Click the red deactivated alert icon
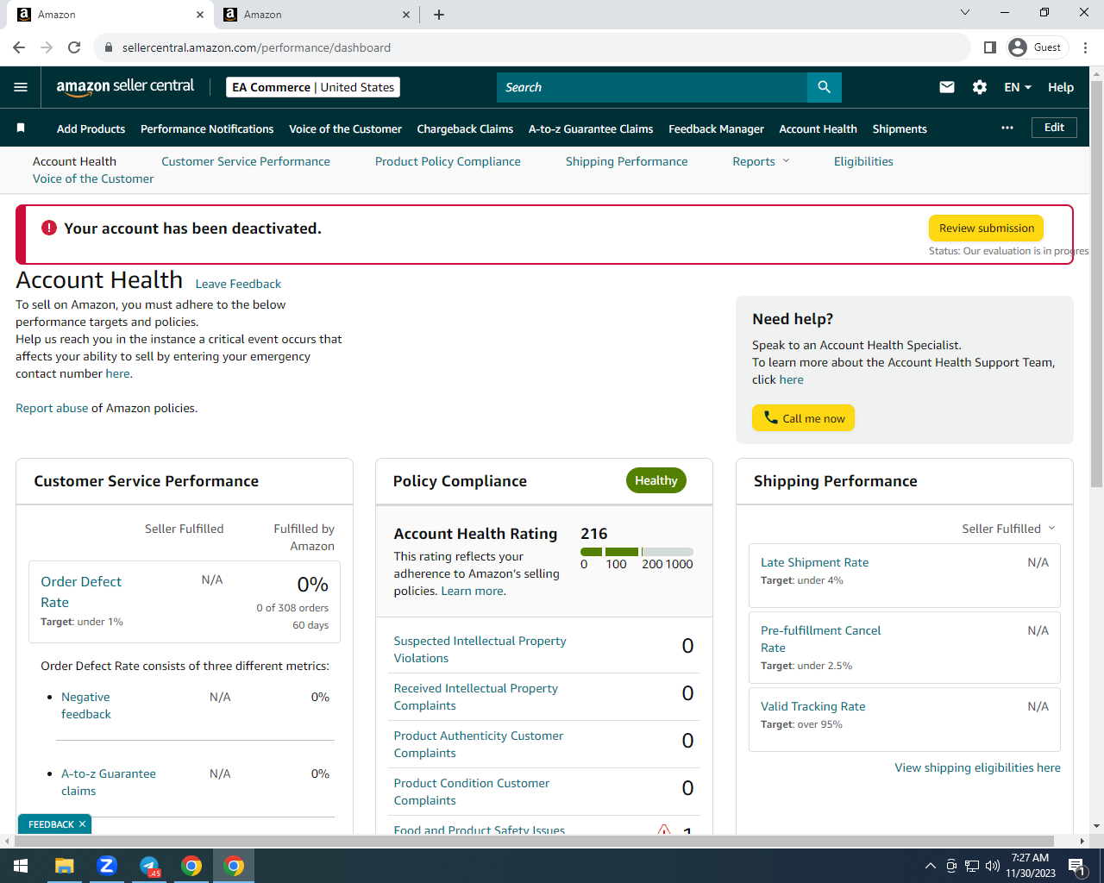The width and height of the screenshot is (1104, 883). click(49, 228)
